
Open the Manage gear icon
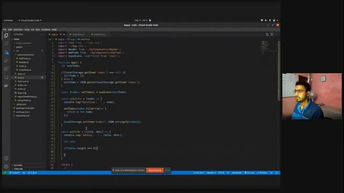pyautogui.click(x=6, y=166)
